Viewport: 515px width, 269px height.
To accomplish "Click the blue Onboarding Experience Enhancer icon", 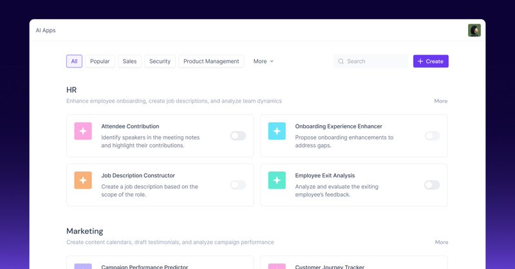I will 277,131.
